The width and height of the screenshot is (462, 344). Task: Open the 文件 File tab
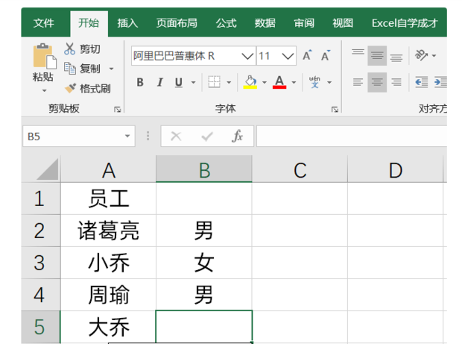pyautogui.click(x=44, y=22)
